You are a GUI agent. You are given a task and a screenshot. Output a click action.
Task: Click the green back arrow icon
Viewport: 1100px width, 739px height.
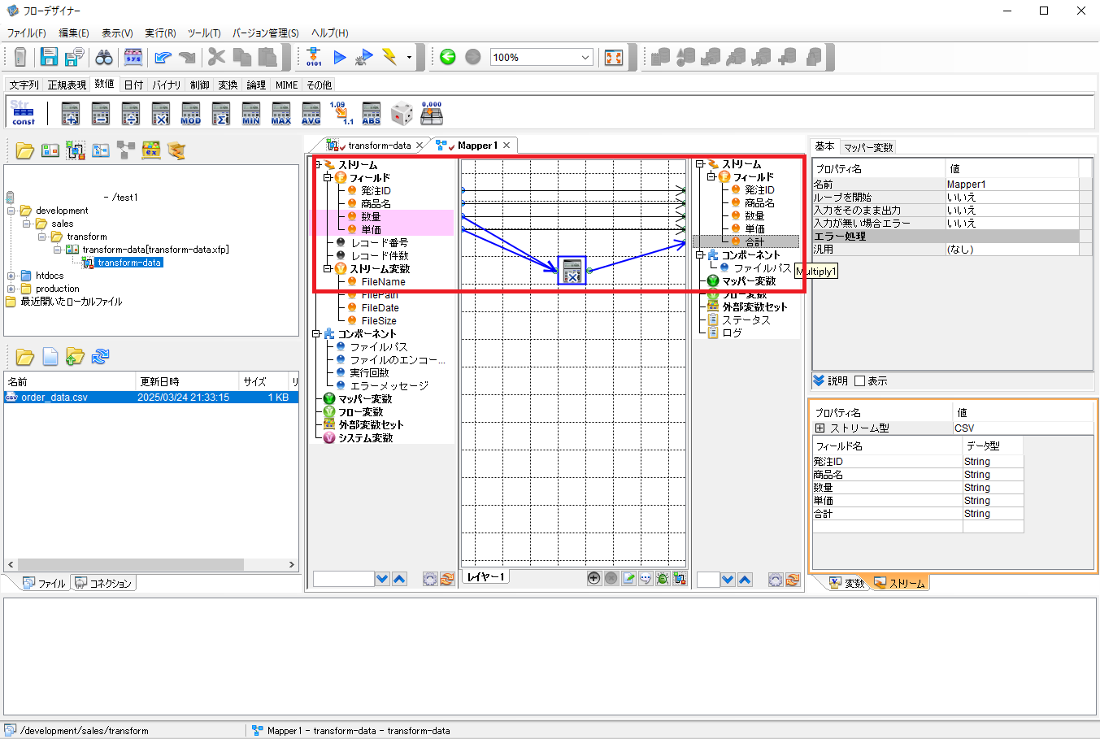[x=447, y=57]
